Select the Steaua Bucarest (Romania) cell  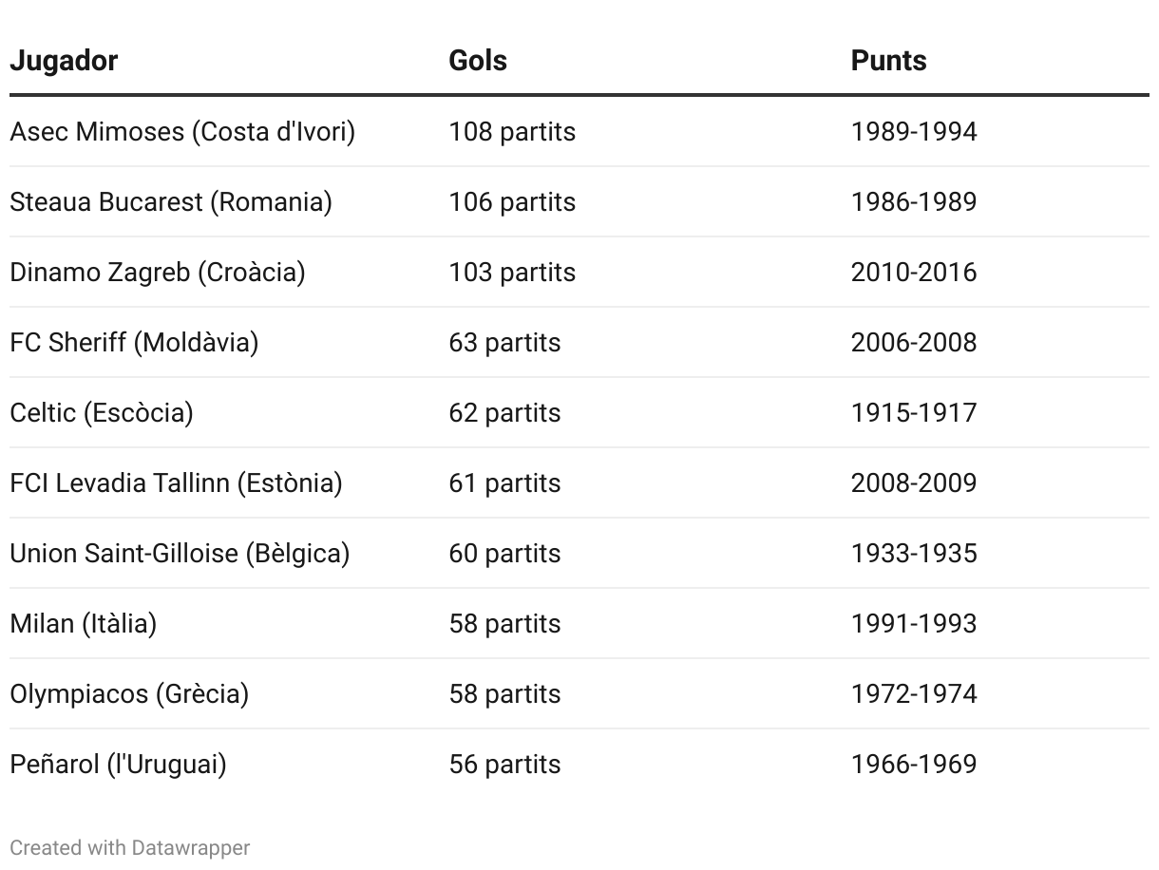171,202
